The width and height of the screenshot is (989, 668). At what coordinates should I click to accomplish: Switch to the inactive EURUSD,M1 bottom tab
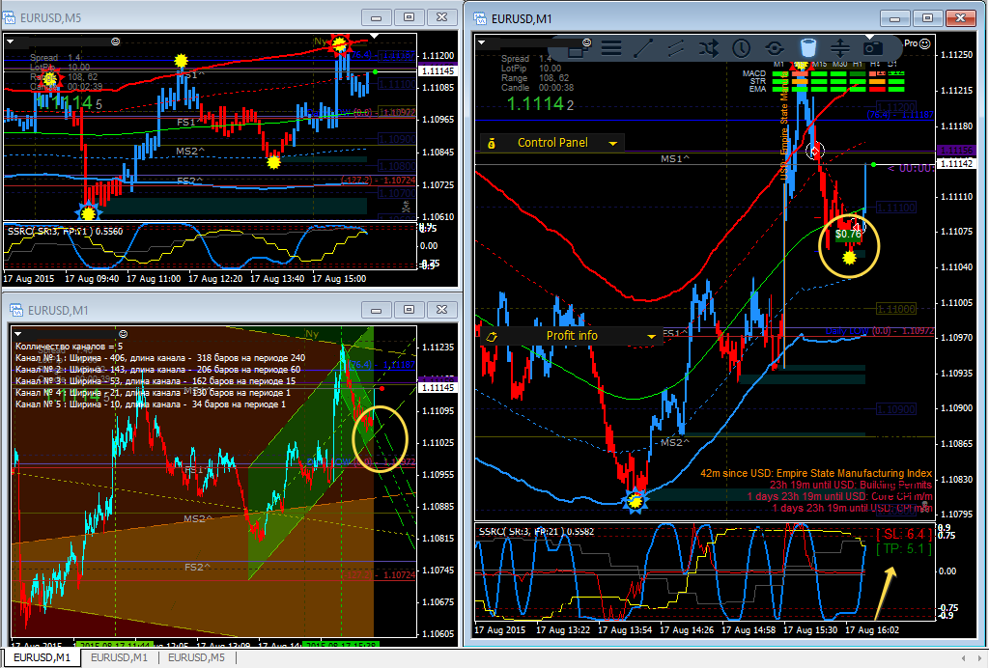(x=119, y=657)
